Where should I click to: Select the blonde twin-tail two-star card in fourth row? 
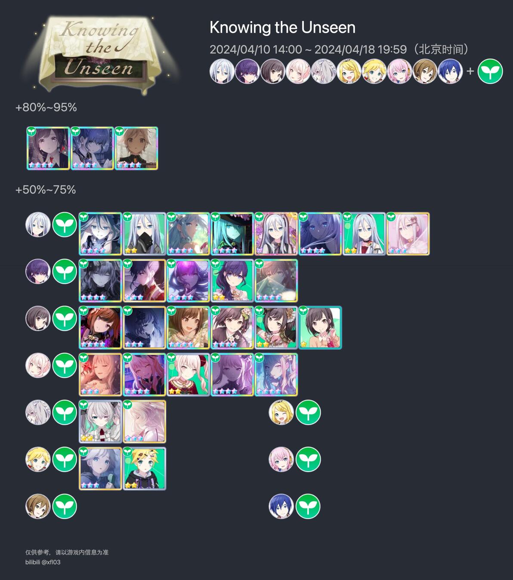click(x=188, y=374)
